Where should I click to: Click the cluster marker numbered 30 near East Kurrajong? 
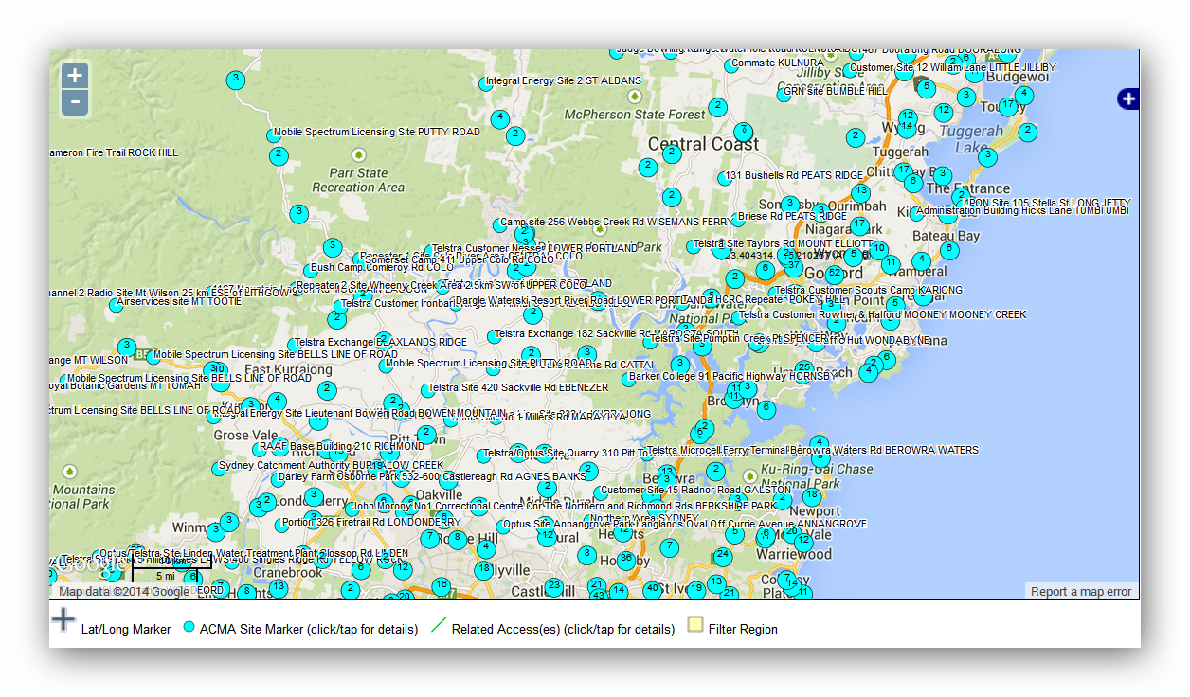pyautogui.click(x=216, y=369)
